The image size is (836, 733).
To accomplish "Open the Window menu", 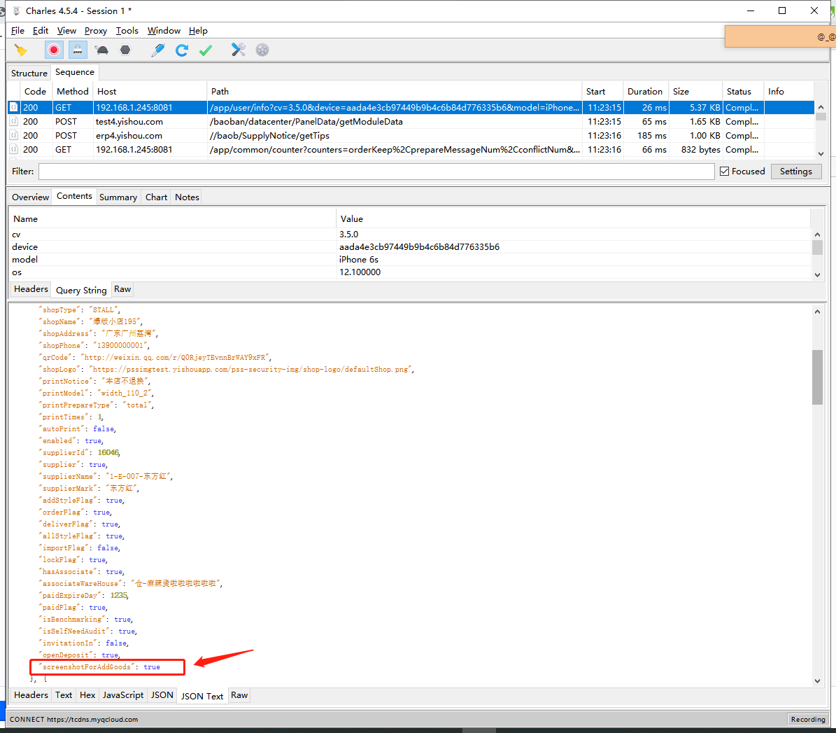I will click(164, 30).
